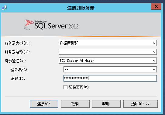Open 帮助 for this dialog
165x115 pixels.
click(106, 104)
